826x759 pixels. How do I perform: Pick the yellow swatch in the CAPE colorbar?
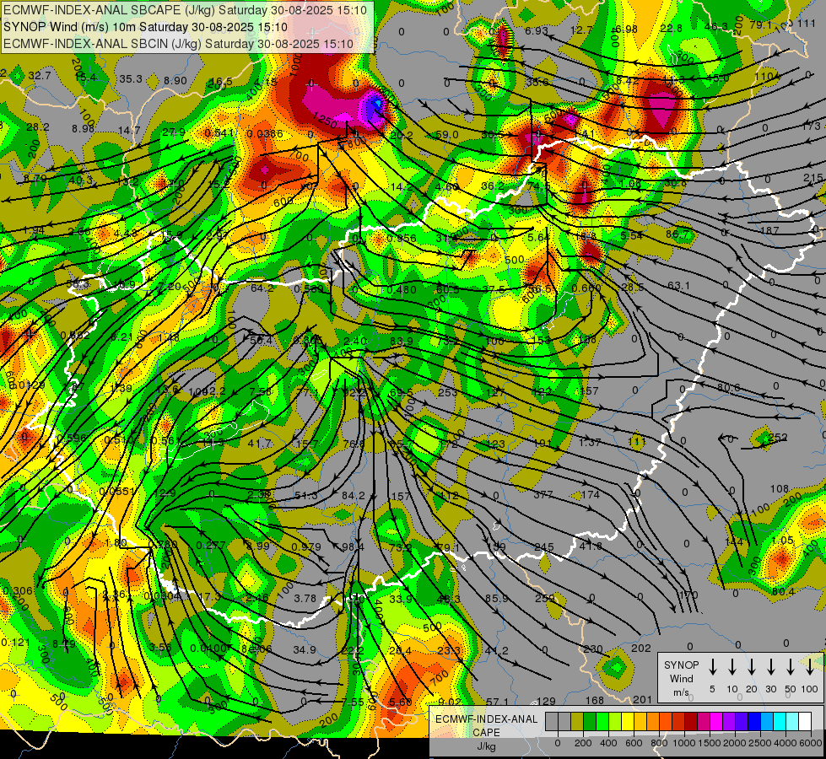click(628, 722)
